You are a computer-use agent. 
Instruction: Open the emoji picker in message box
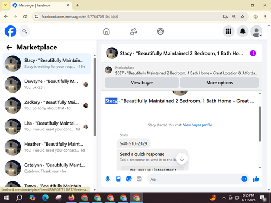coord(244,179)
